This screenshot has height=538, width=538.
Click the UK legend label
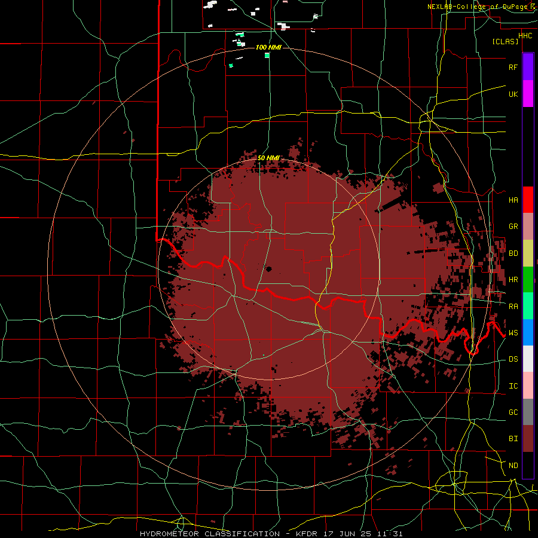[x=513, y=94]
